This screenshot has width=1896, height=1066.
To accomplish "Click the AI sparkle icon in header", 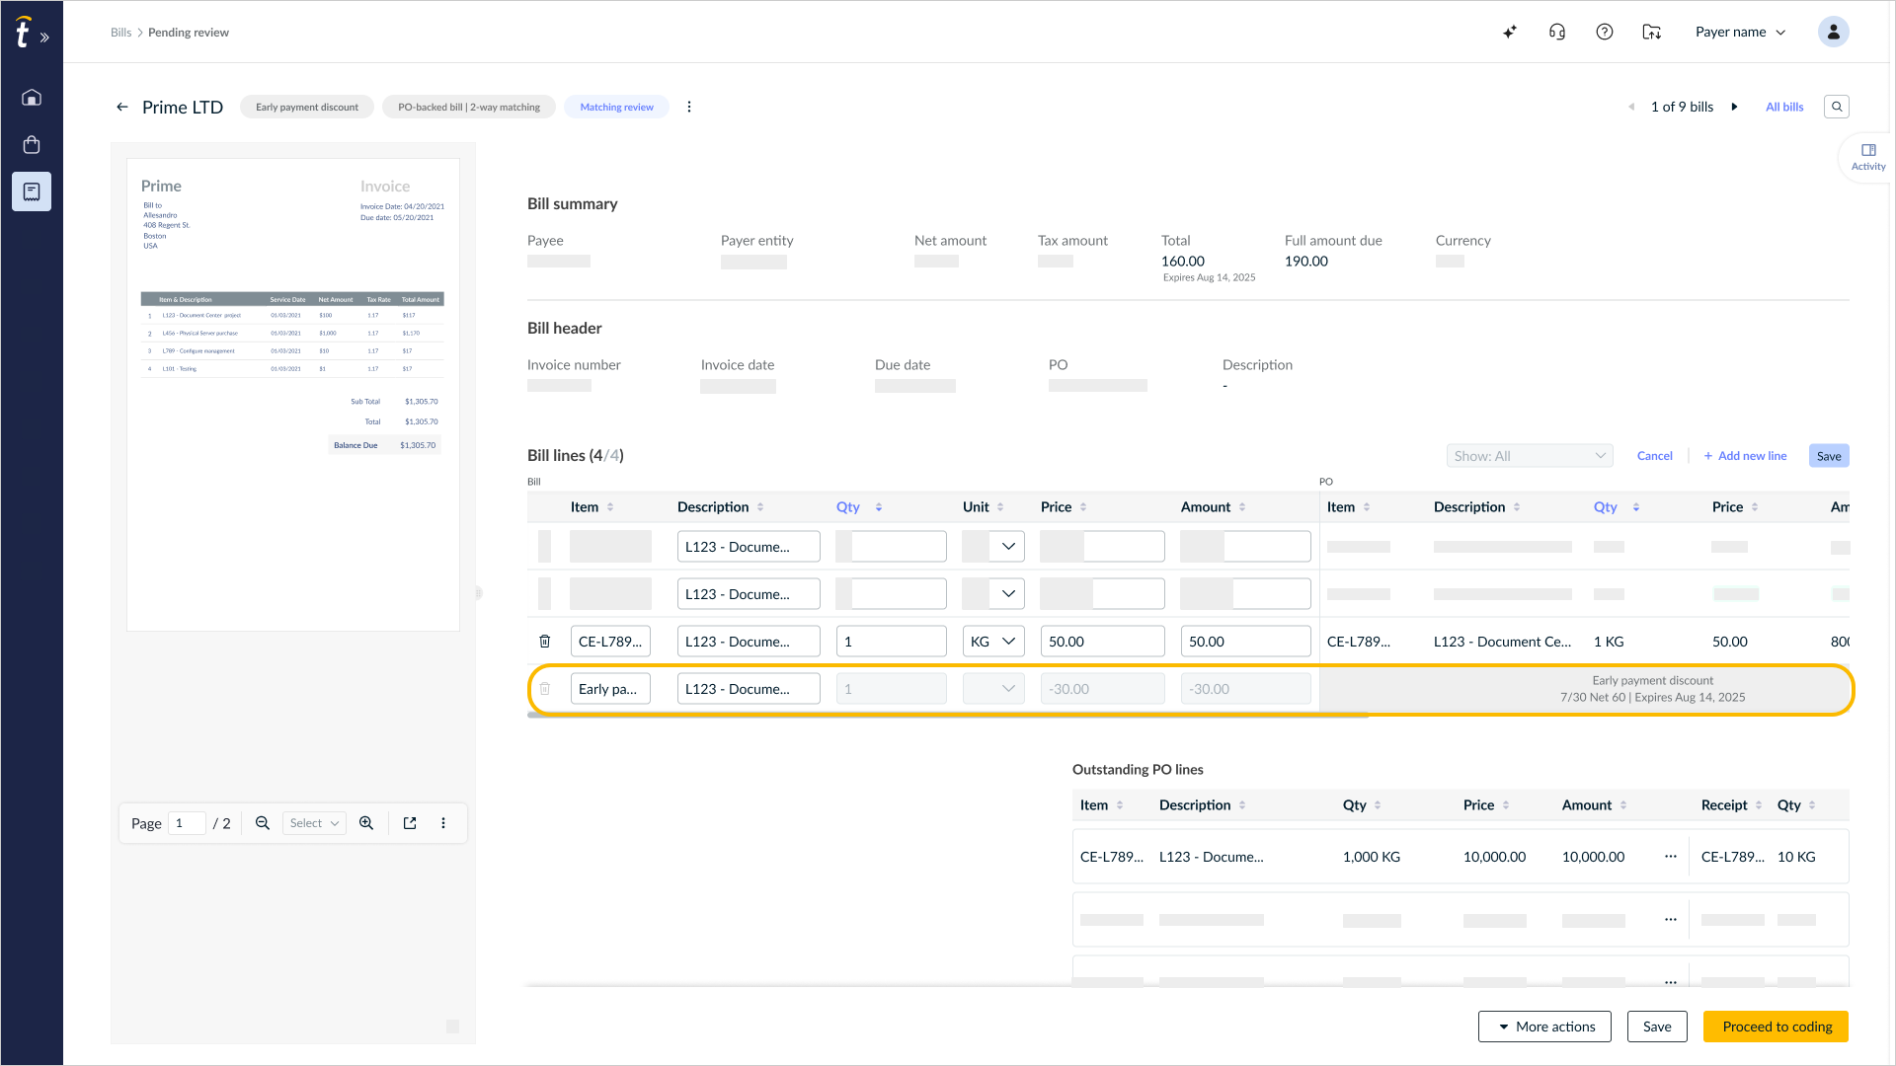I will click(x=1510, y=32).
